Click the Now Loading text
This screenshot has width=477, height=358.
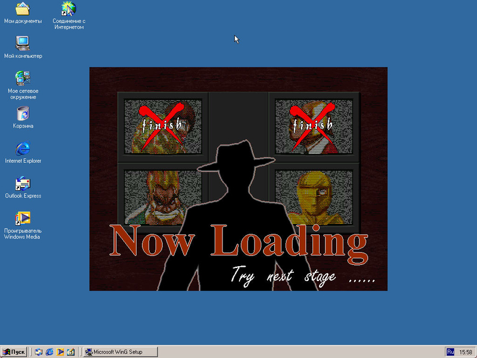[x=239, y=243]
